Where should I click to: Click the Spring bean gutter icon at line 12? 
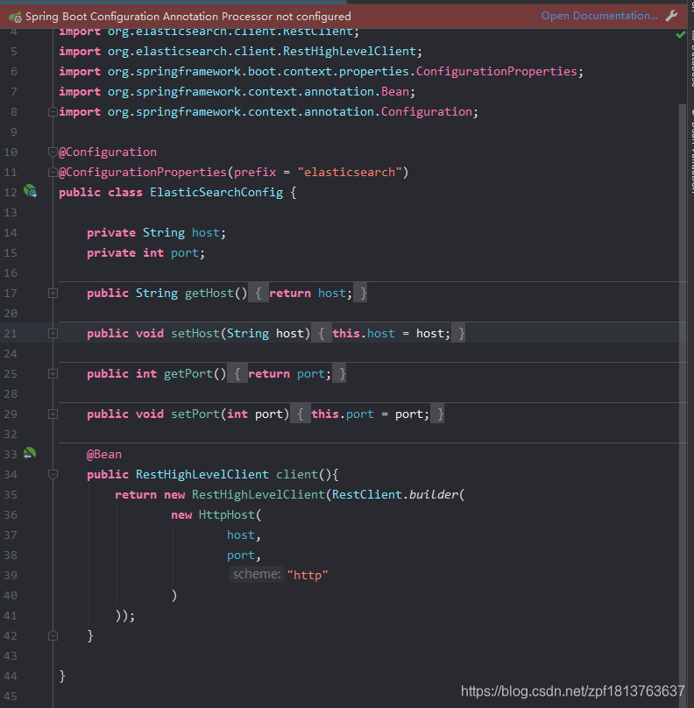pyautogui.click(x=31, y=191)
